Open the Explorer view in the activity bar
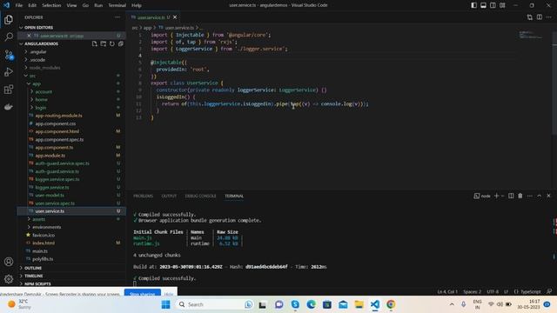This screenshot has width=557, height=313. (9, 19)
